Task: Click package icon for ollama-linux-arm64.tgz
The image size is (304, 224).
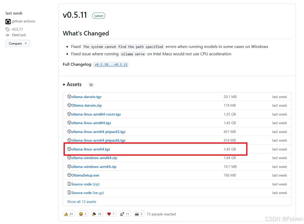Action: click(x=69, y=149)
